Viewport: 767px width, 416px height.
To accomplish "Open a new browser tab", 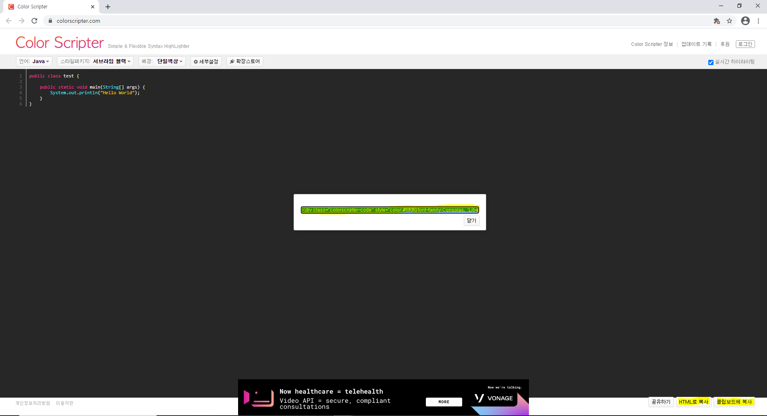I will click(108, 7).
